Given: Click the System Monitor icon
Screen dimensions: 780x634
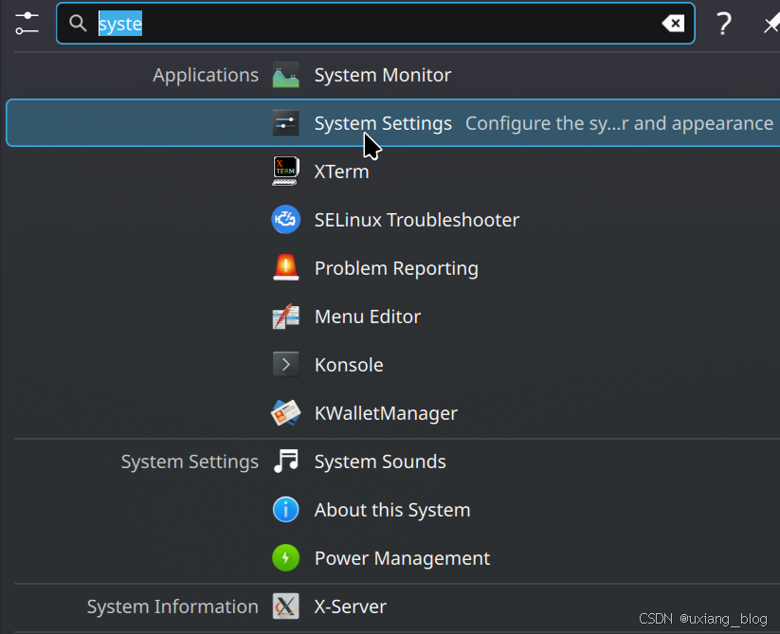Looking at the screenshot, I should coord(286,75).
